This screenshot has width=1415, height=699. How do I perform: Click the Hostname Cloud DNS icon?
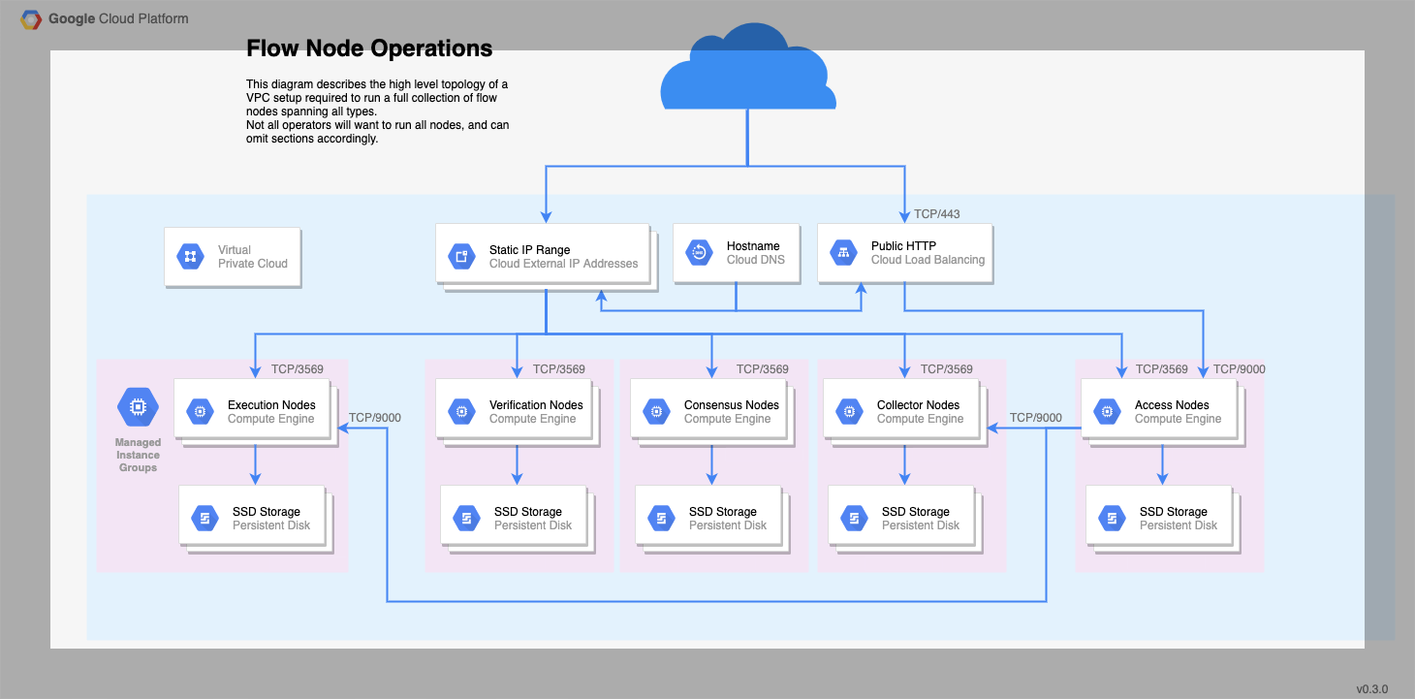pos(699,252)
